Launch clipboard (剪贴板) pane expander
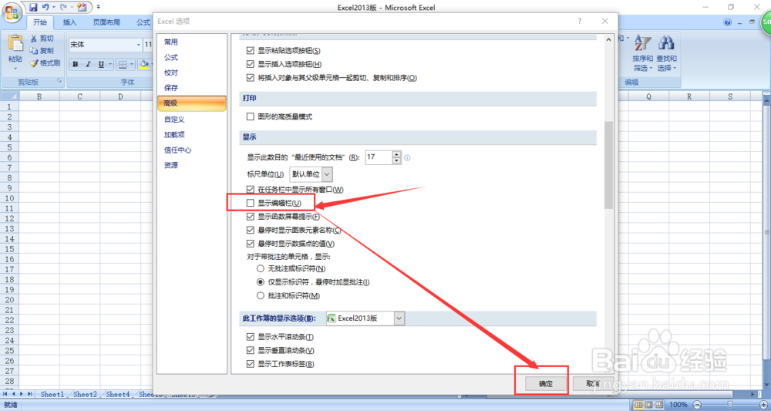 click(x=60, y=82)
